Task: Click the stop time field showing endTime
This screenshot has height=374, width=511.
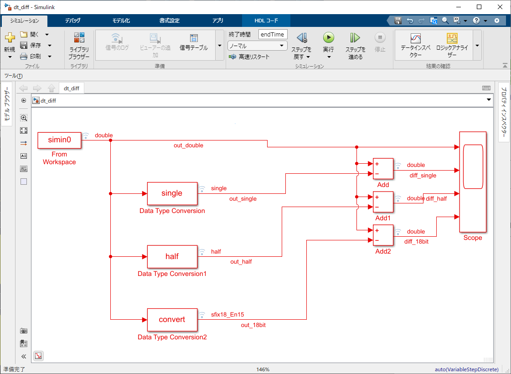Action: point(273,34)
